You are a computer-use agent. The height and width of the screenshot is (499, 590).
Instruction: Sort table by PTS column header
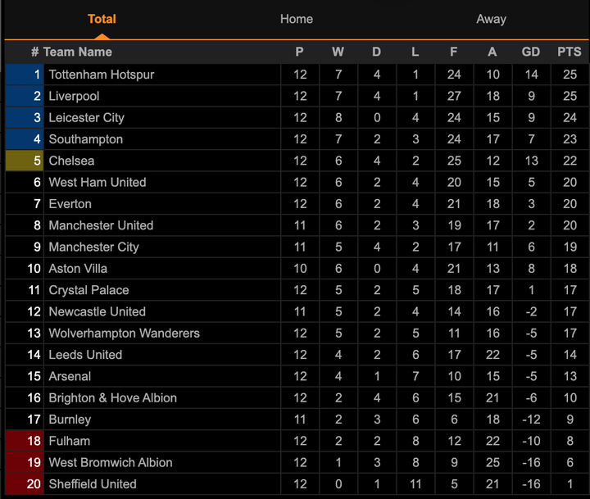(569, 52)
